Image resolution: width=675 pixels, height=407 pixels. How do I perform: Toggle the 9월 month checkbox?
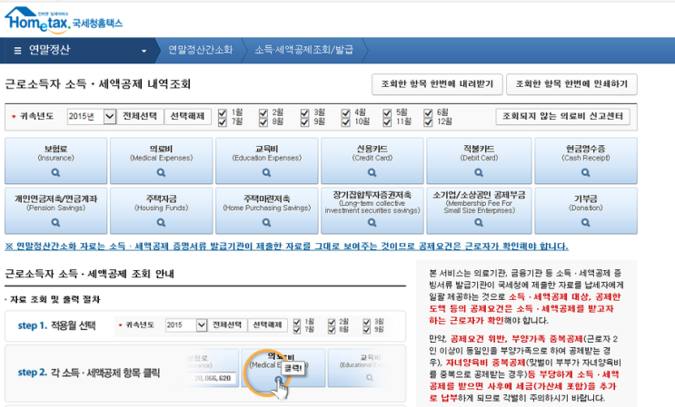304,122
